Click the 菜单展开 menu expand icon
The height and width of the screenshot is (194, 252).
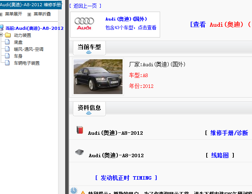point(1,15)
